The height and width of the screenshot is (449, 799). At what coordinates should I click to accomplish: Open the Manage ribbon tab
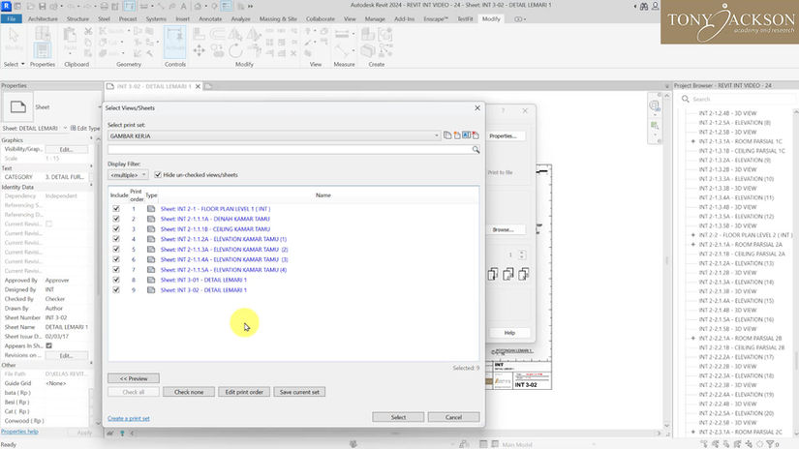(x=375, y=18)
